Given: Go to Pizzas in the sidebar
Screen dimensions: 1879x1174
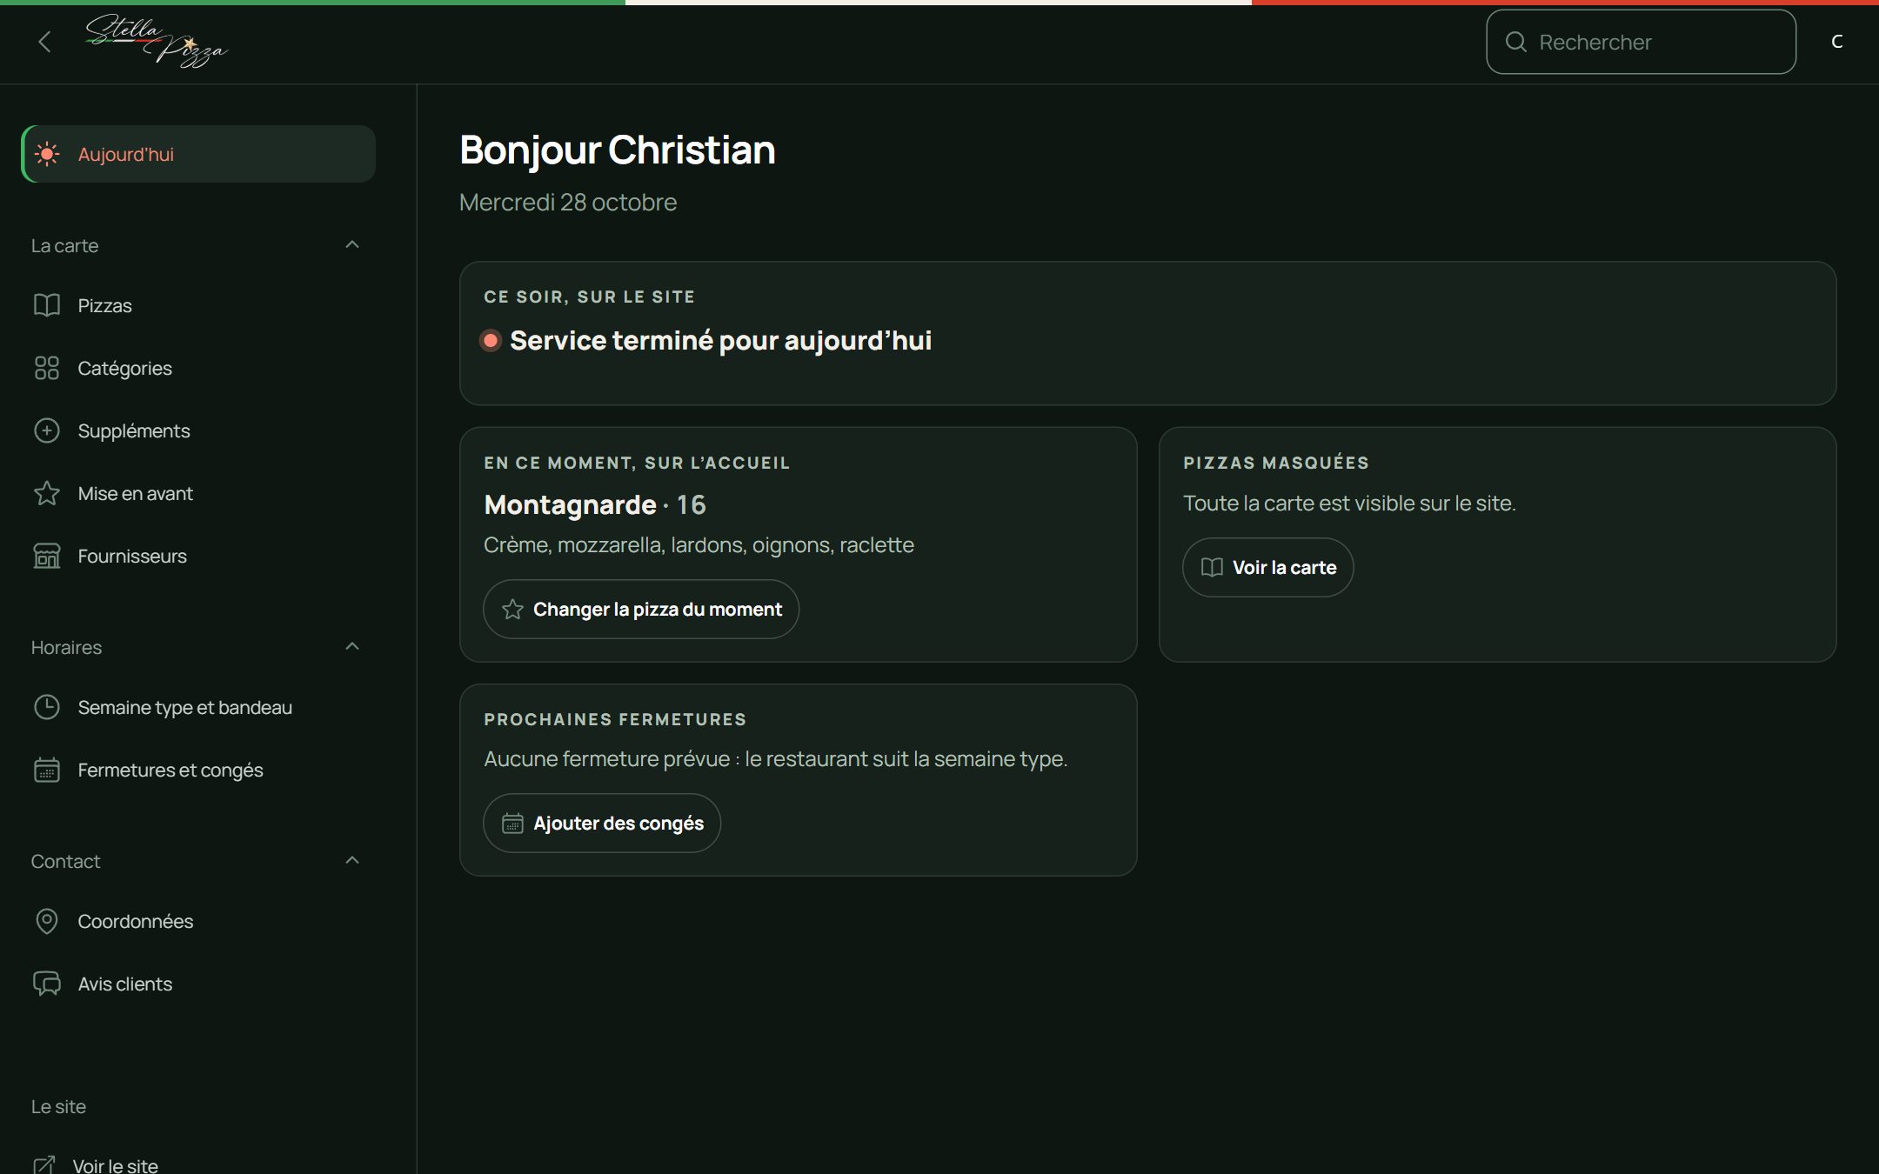Looking at the screenshot, I should click(198, 305).
